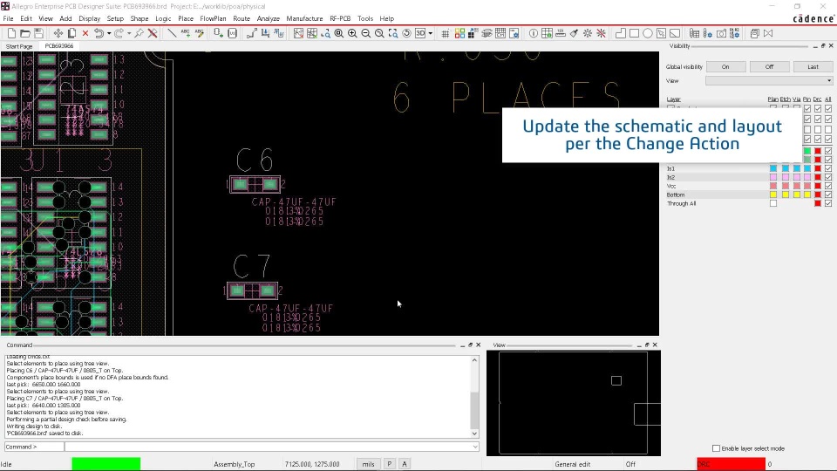
Task: Open the FlowPlan menu
Action: click(x=213, y=18)
